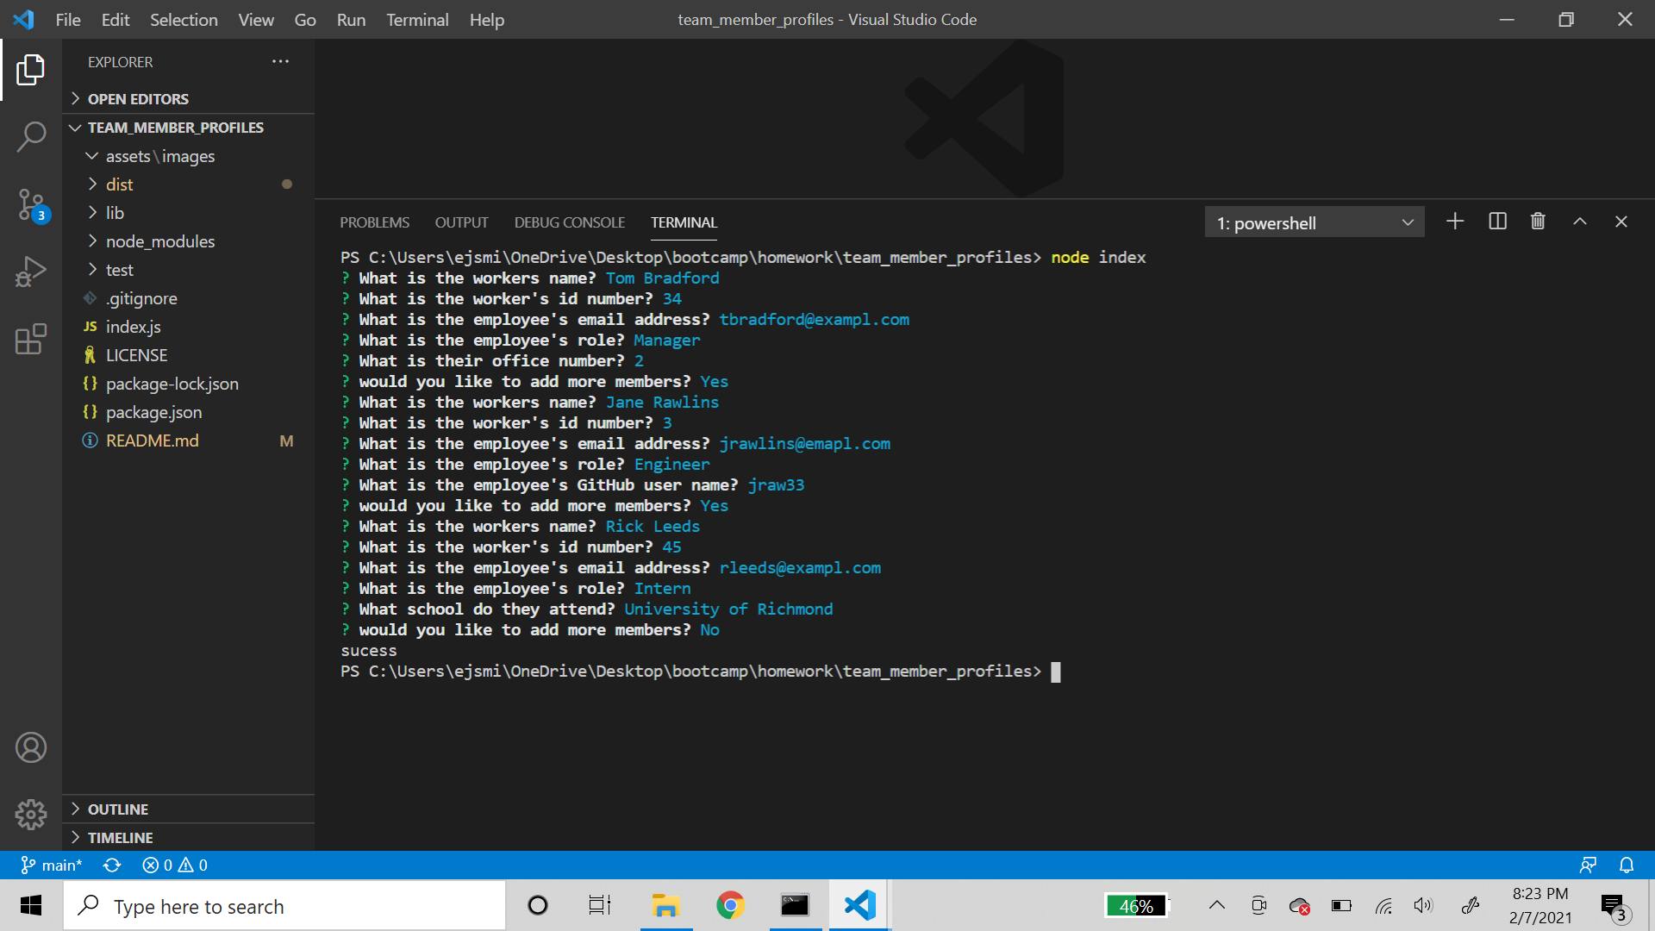
Task: Synchronize changes in the status bar
Action: click(x=112, y=865)
